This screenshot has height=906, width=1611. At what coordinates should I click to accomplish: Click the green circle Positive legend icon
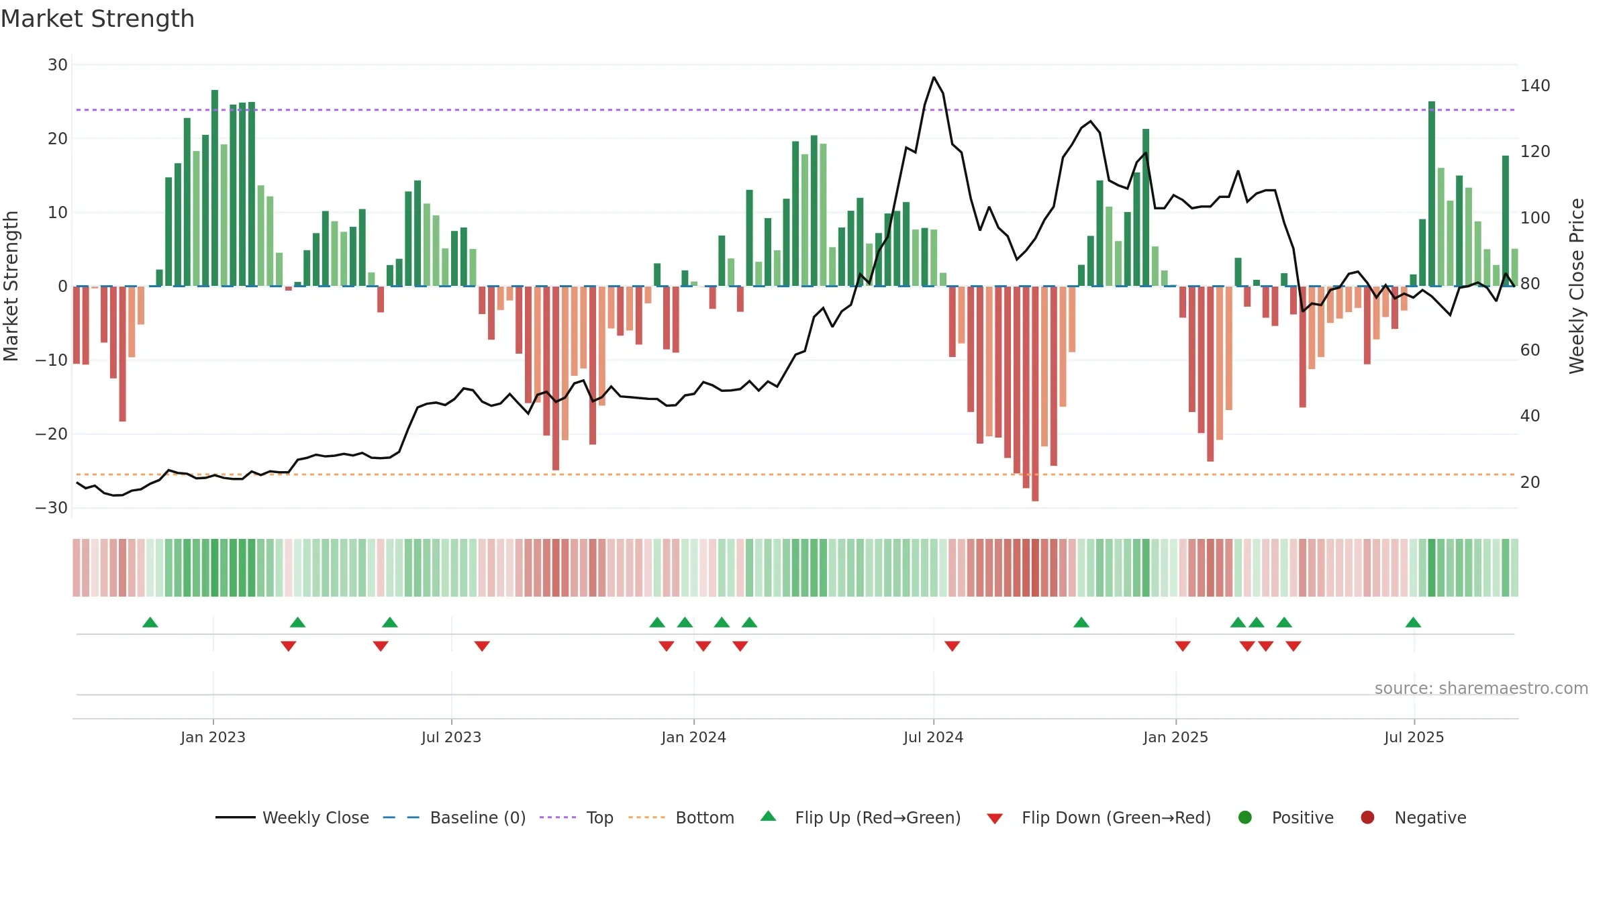coord(1245,817)
